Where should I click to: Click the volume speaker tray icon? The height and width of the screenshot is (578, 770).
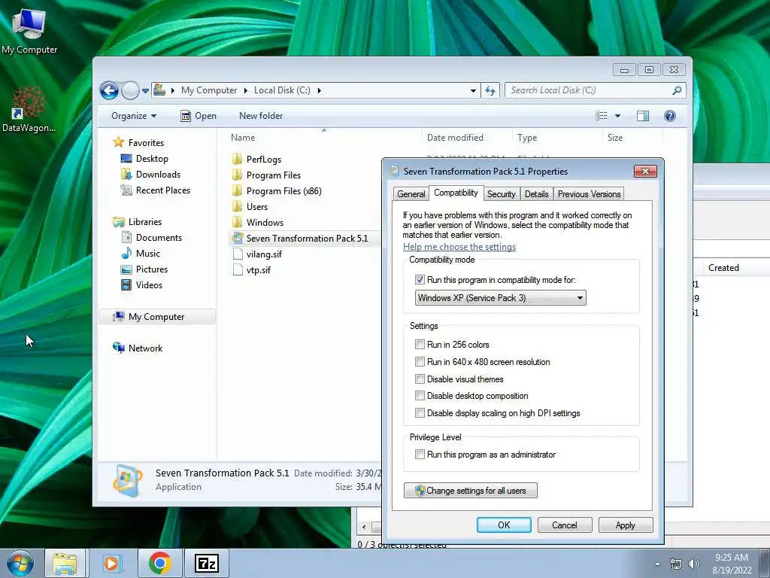pyautogui.click(x=693, y=564)
